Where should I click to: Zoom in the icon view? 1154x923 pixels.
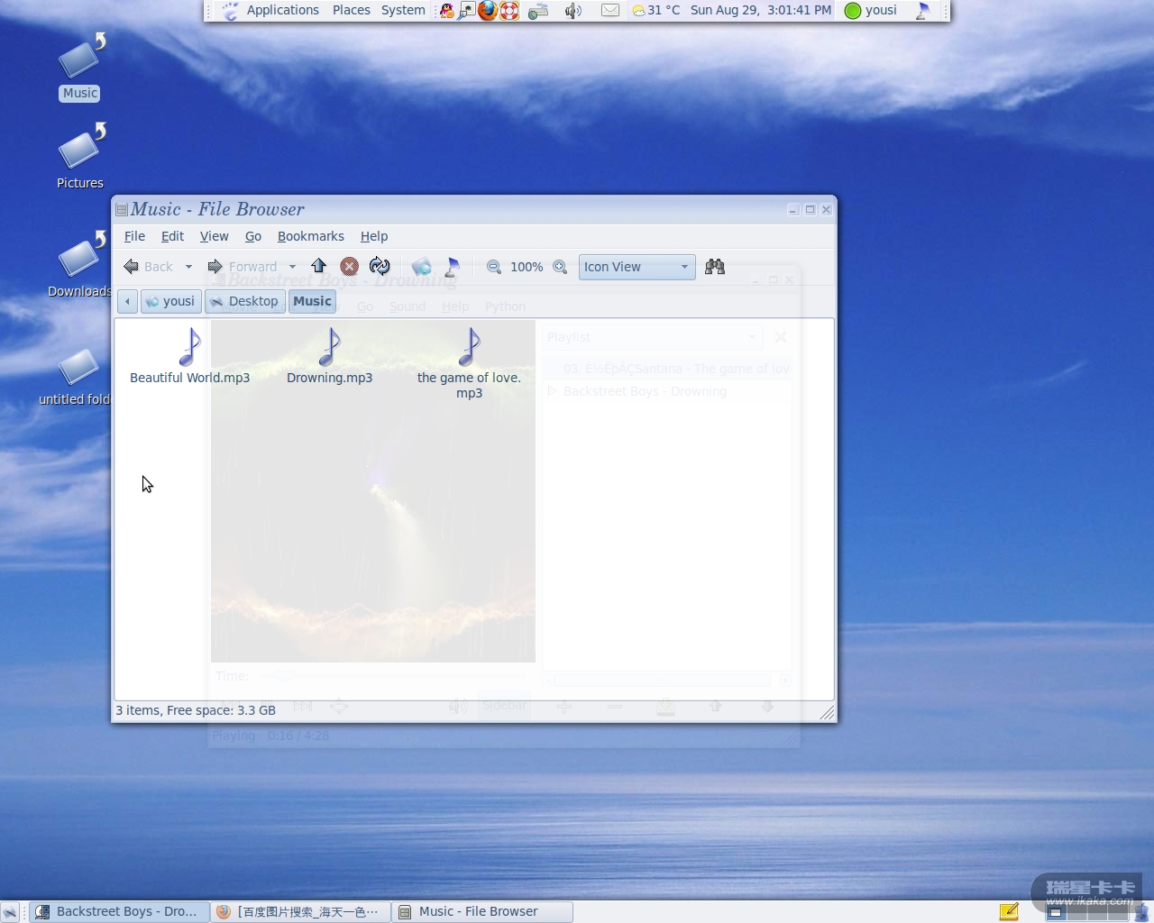pos(560,267)
